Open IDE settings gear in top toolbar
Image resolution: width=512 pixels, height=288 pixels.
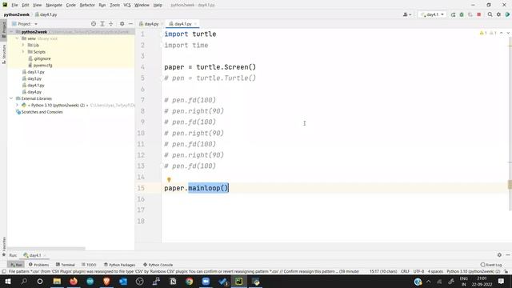point(498,14)
